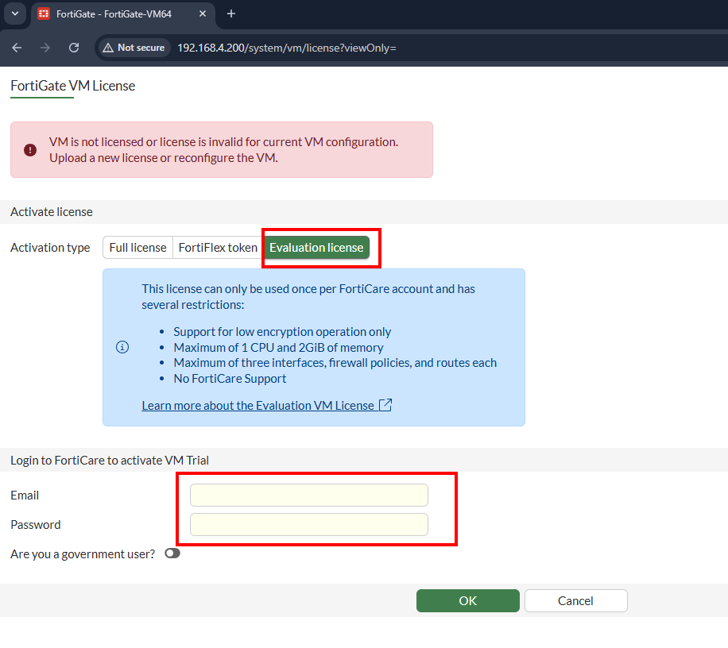Select Evaluation license activation type
This screenshot has height=648, width=728.
[x=316, y=248]
